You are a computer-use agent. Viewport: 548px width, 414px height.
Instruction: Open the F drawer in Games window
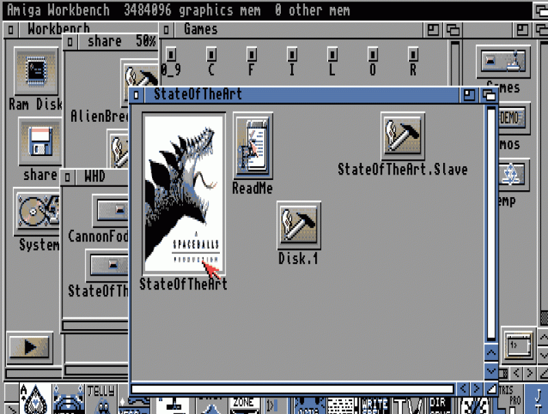tap(251, 54)
